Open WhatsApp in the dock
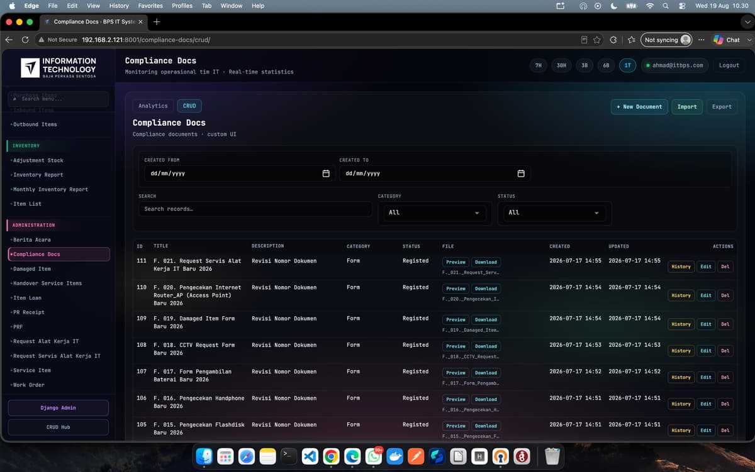755x472 pixels. [x=374, y=457]
